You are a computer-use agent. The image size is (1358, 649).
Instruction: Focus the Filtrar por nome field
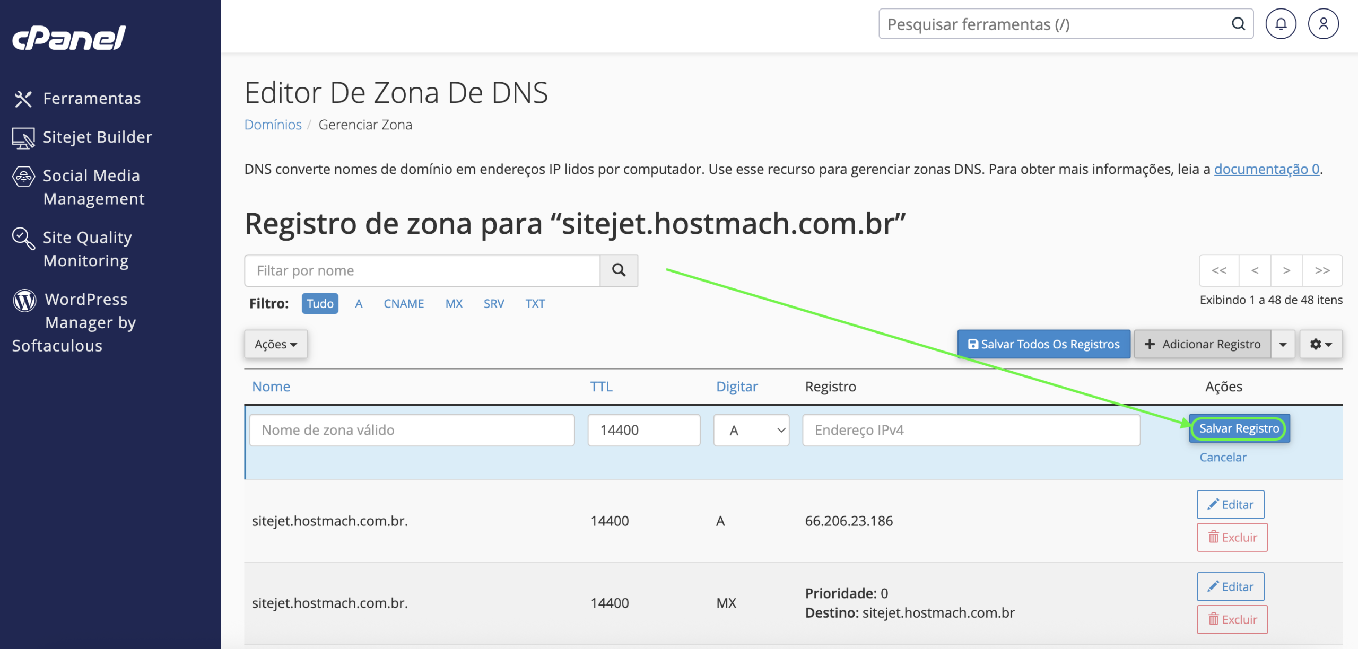(x=422, y=270)
